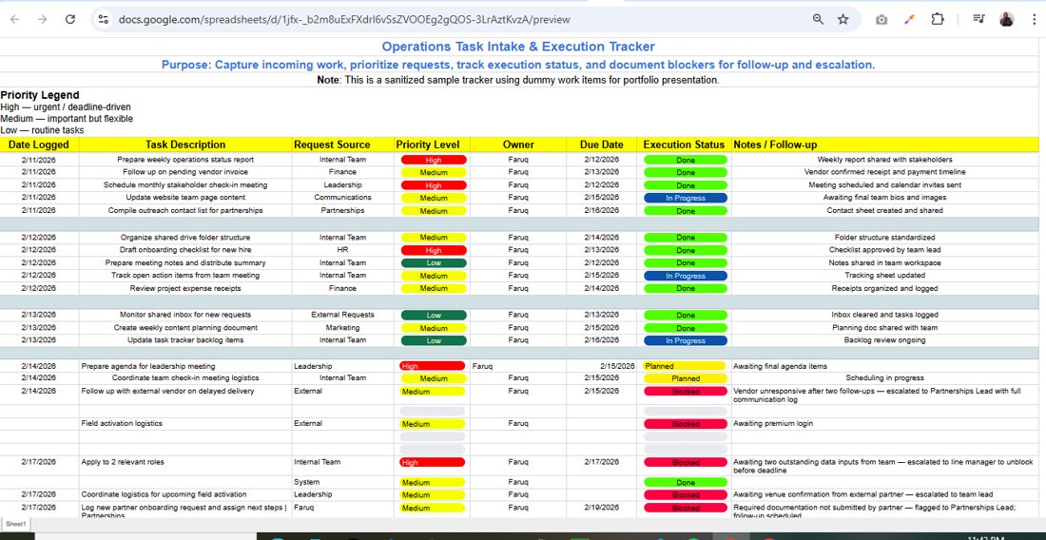Screen dimensions: 1046x540
Task: Click 'Low — routine tasks' legend line
Action: click(x=42, y=130)
